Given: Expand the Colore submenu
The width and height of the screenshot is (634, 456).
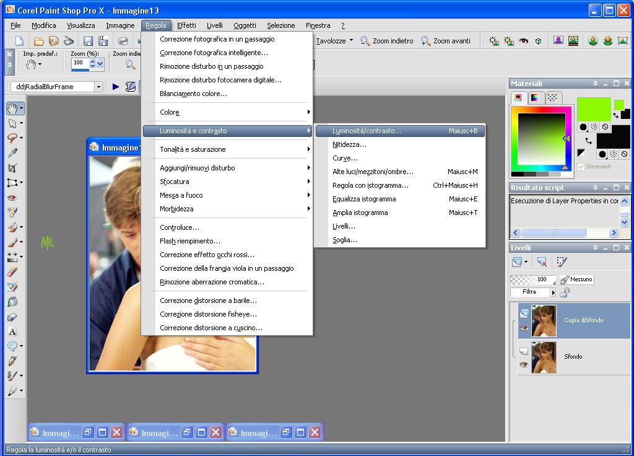Looking at the screenshot, I should click(227, 112).
